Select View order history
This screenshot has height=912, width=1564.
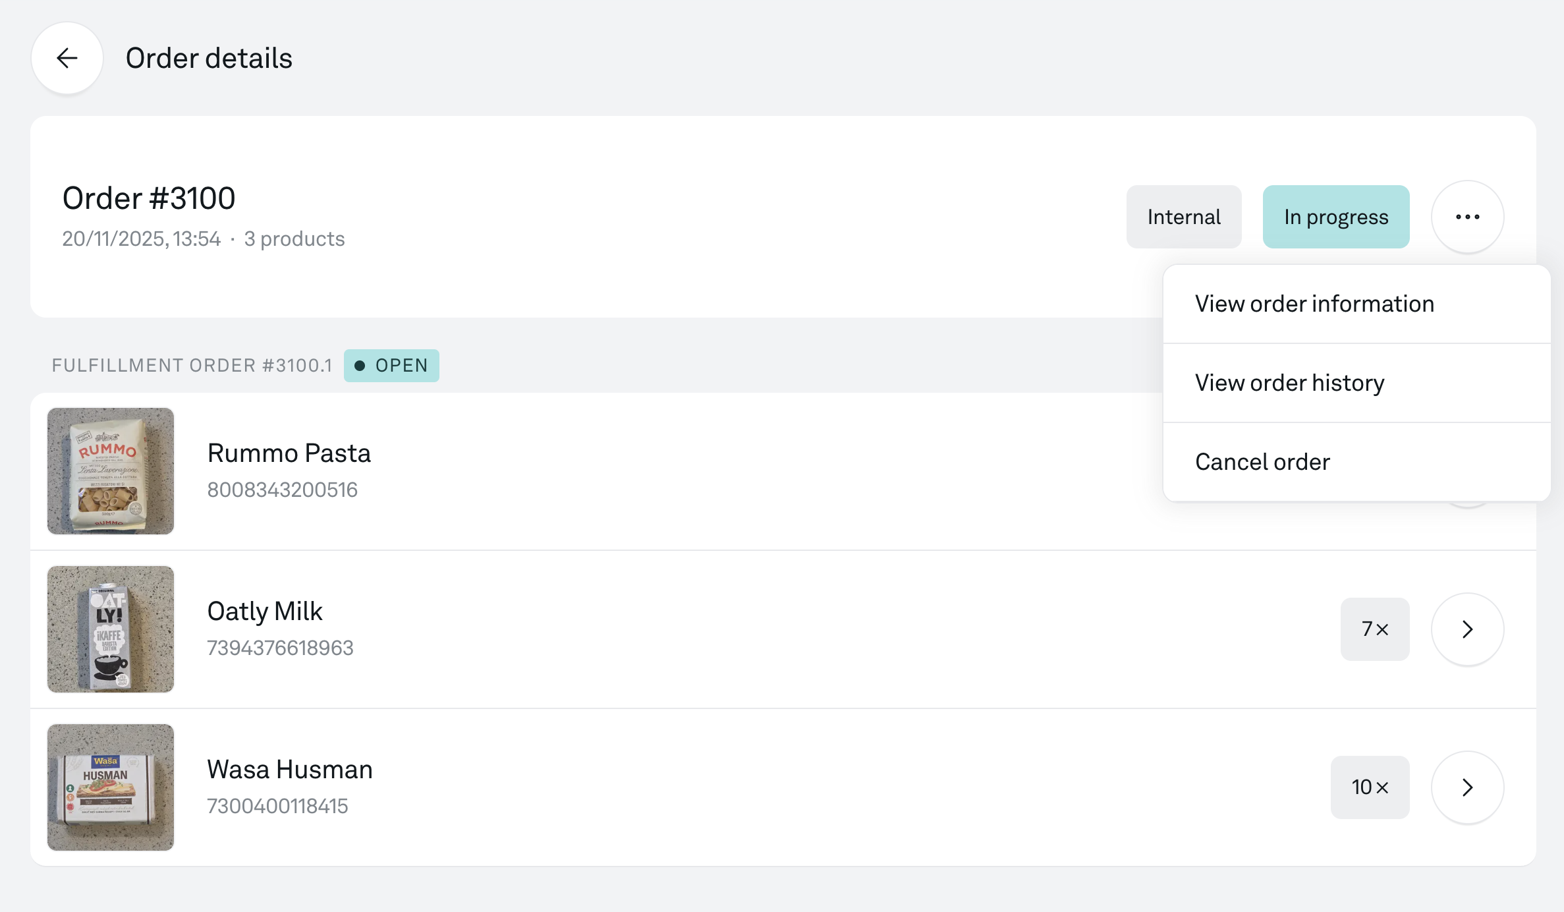pyautogui.click(x=1289, y=383)
